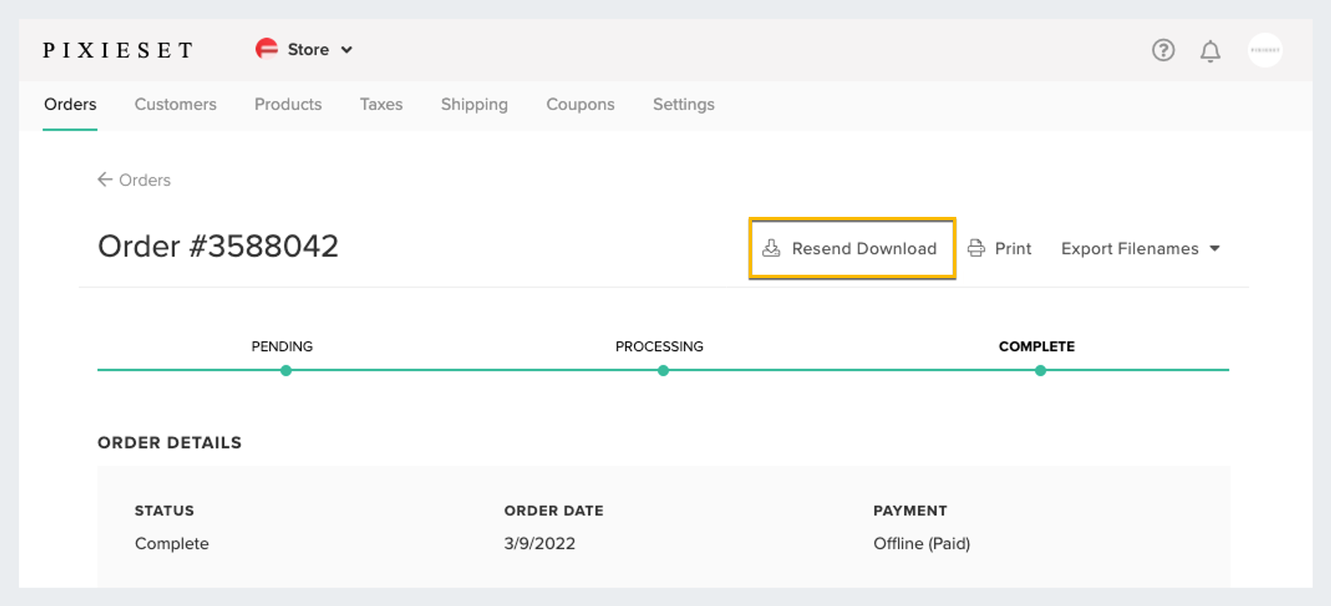Click the back arrow beside Orders
The image size is (1331, 606).
[105, 180]
